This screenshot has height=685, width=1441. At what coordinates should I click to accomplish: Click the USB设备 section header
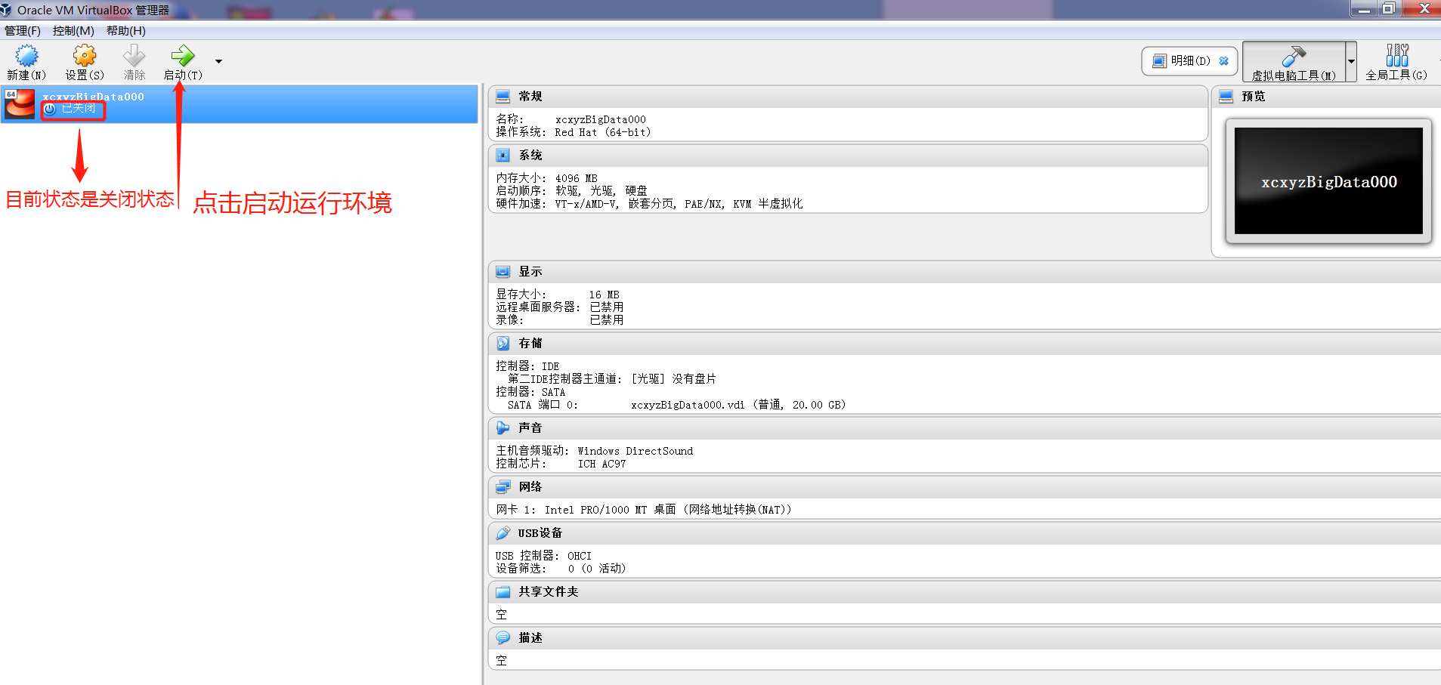point(965,533)
